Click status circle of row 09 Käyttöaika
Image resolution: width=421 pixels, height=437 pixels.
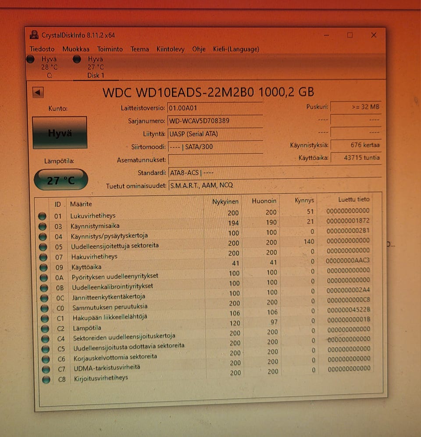click(x=43, y=267)
